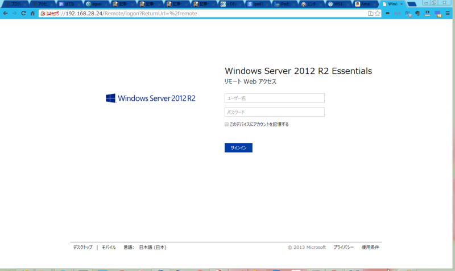Click the insecure https warning icon
Screen dimensions: 455x271
(x=43, y=13)
